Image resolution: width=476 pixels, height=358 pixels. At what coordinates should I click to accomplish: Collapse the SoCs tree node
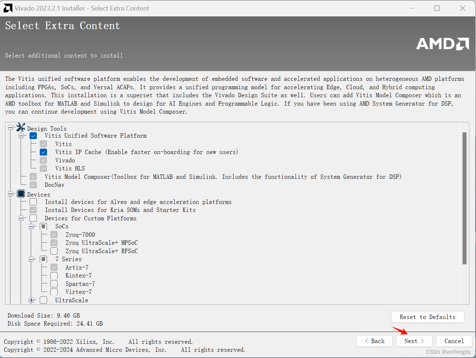coord(31,227)
